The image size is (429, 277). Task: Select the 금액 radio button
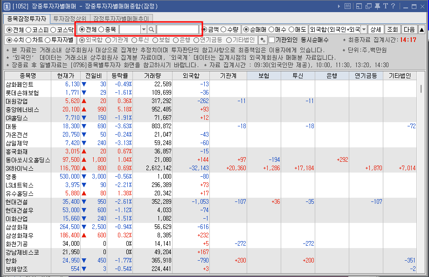pyautogui.click(x=204, y=29)
